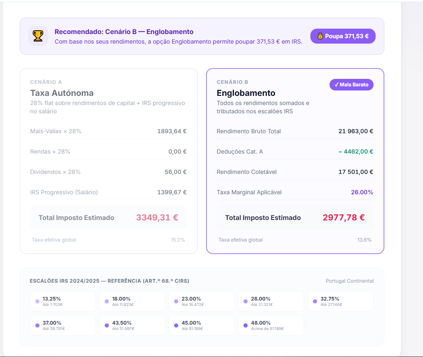Select the 0,00 € rendas value
423x357 pixels.
177,152
